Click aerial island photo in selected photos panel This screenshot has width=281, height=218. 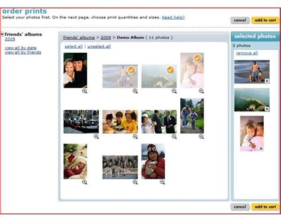coord(252,100)
